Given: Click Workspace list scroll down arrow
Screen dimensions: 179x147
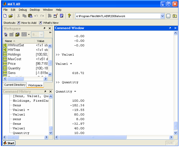Looking at the screenshot, I should tap(50, 75).
